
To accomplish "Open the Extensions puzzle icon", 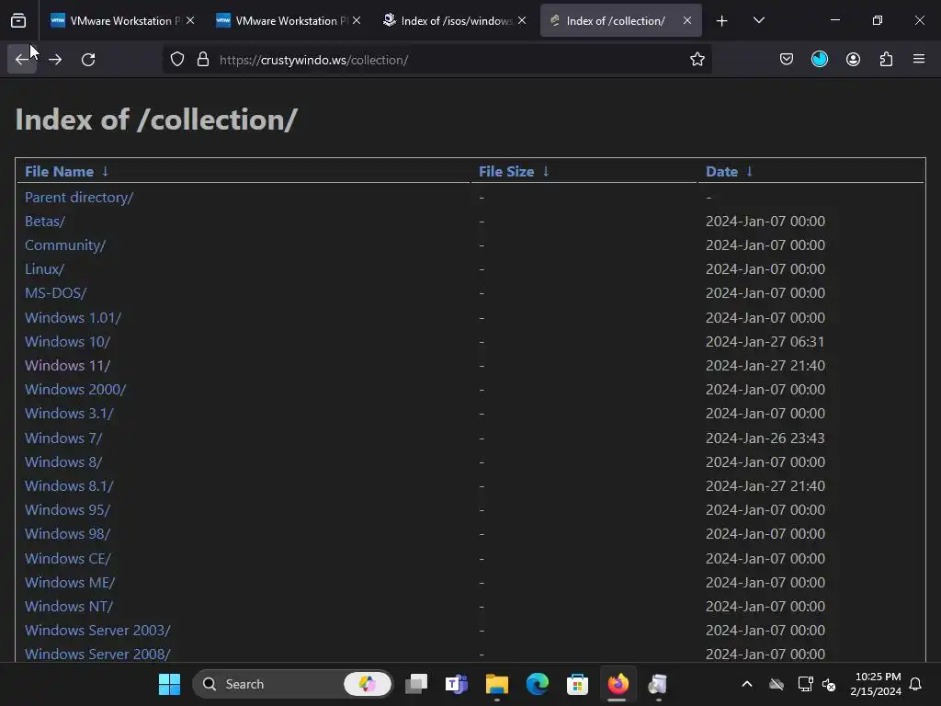I will pyautogui.click(x=886, y=60).
